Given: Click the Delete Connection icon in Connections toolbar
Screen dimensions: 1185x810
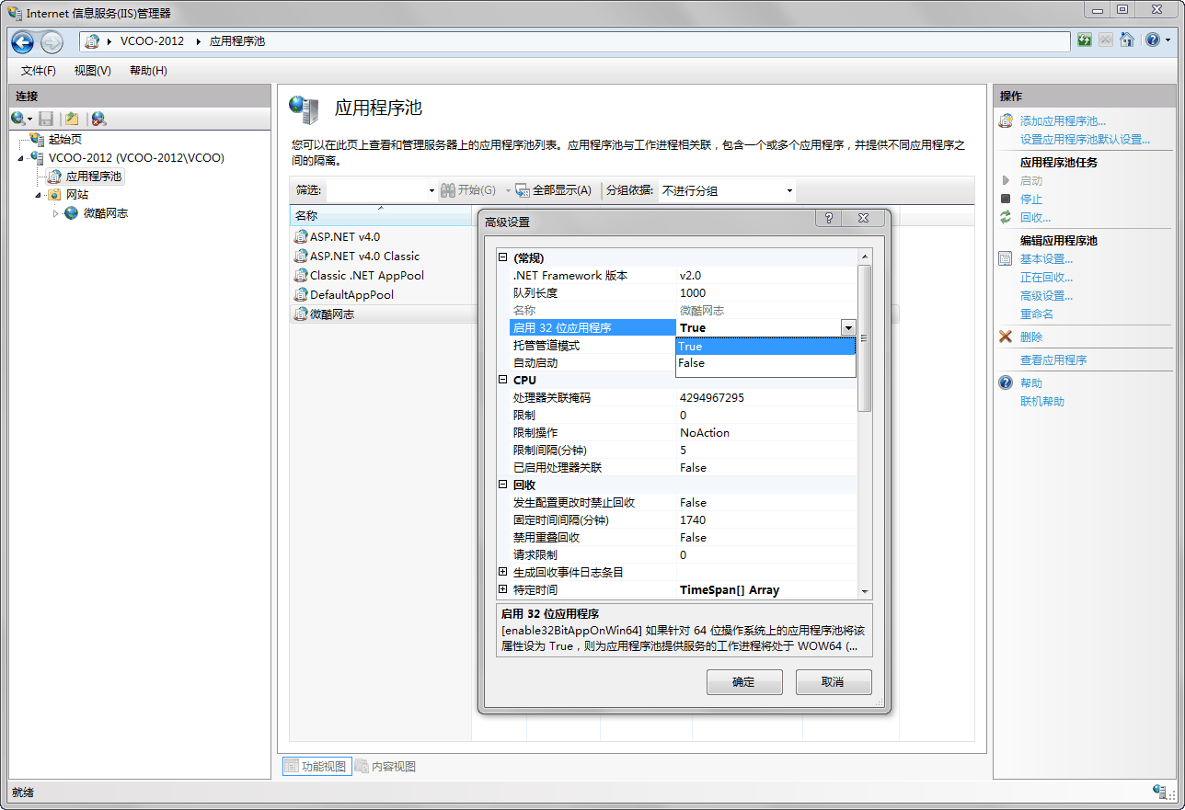Looking at the screenshot, I should [x=98, y=119].
